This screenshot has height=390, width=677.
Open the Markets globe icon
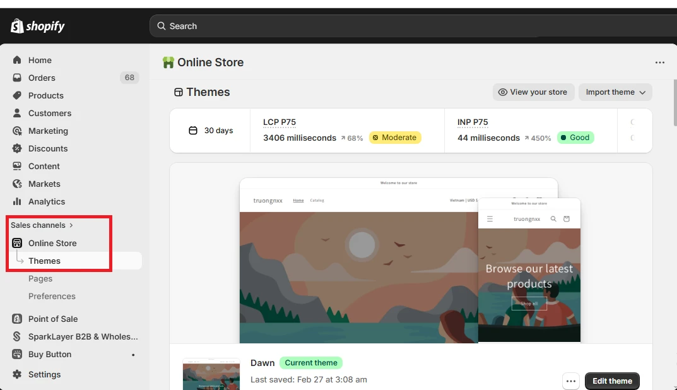coord(17,184)
